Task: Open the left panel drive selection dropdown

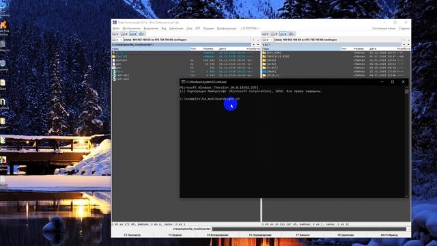Action: coord(117,40)
